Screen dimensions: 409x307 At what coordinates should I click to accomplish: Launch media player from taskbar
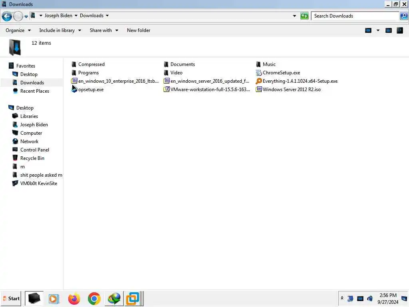pyautogui.click(x=54, y=299)
